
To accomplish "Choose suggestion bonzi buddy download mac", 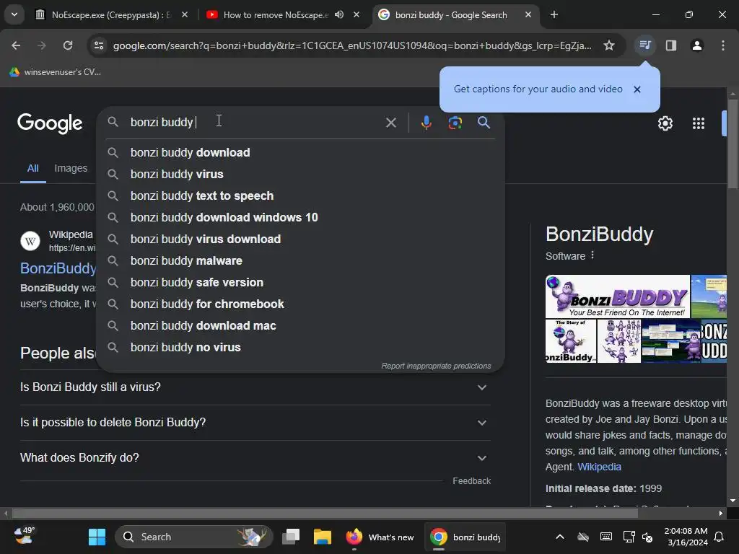I will point(301,326).
